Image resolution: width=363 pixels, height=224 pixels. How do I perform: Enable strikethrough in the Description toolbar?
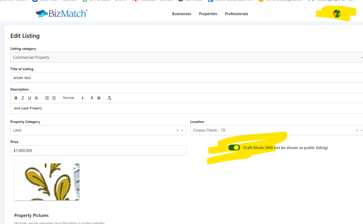(36, 98)
